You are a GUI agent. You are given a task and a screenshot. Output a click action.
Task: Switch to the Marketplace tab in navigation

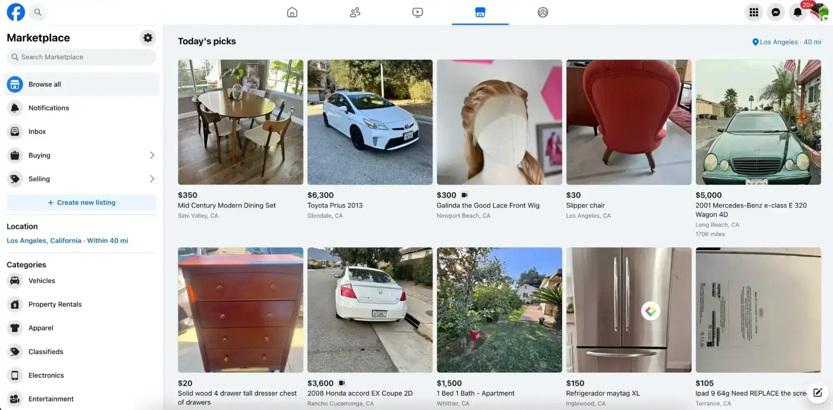pos(480,12)
